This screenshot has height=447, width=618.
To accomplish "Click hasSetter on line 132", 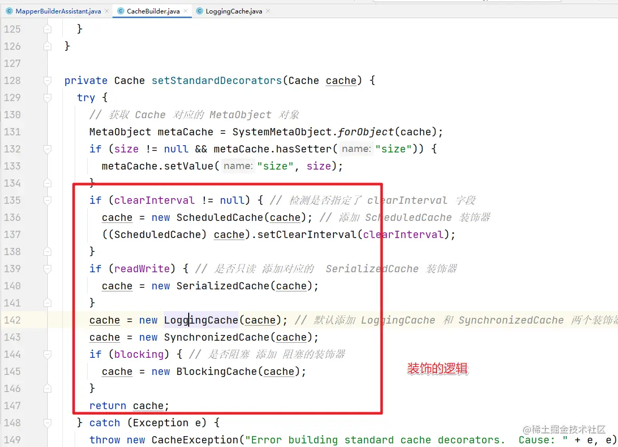I will [x=304, y=149].
